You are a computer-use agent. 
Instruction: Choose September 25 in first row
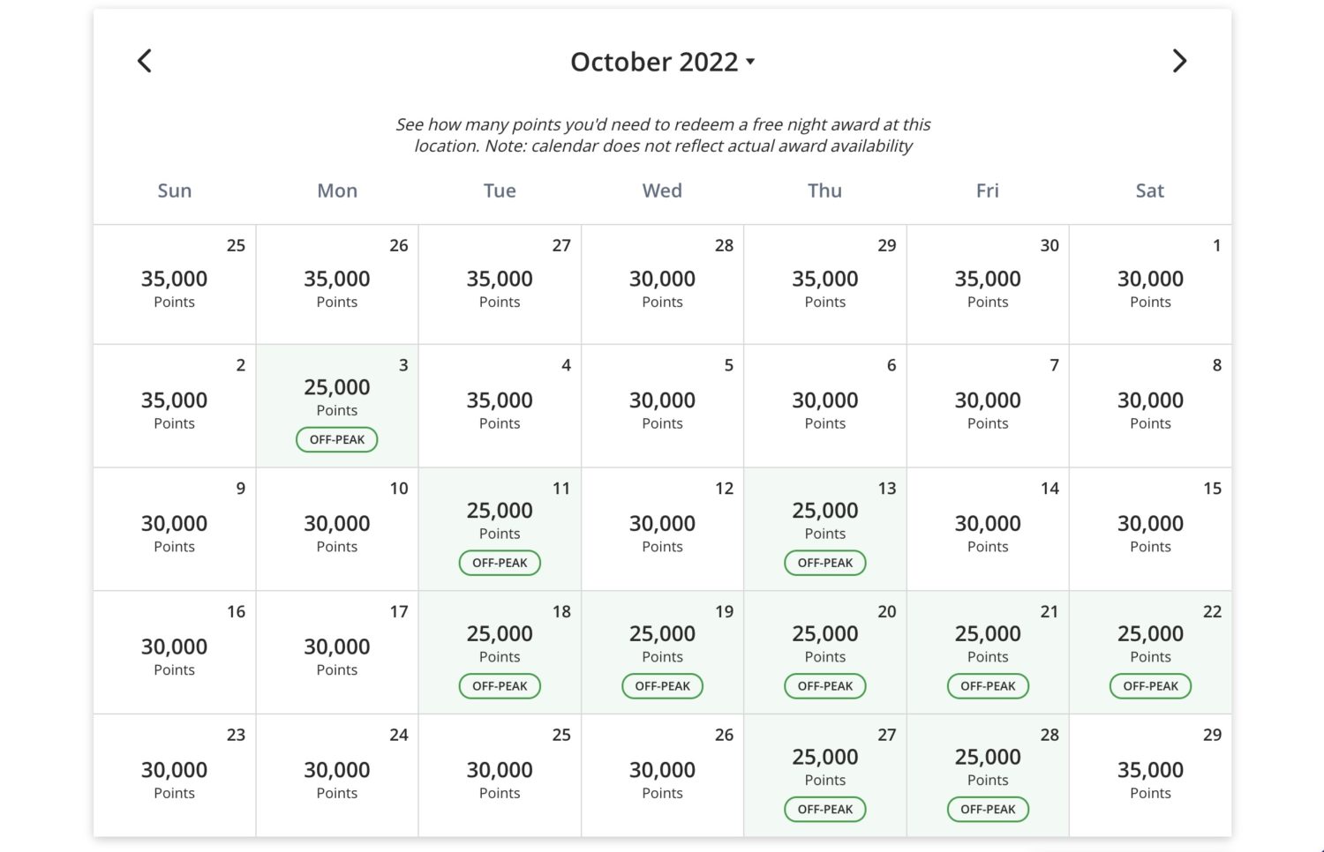click(175, 284)
